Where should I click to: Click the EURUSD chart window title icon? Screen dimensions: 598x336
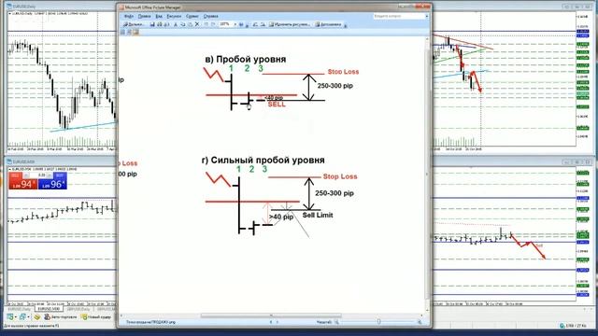point(9,161)
